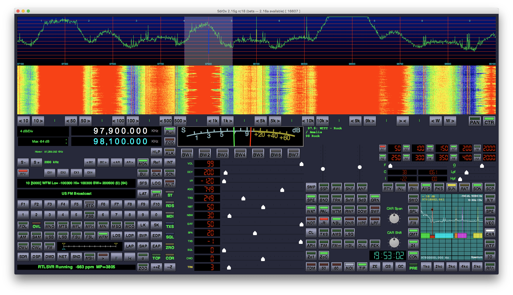Toggle the OVL overlay indicator
This screenshot has width=513, height=295.
[x=36, y=226]
